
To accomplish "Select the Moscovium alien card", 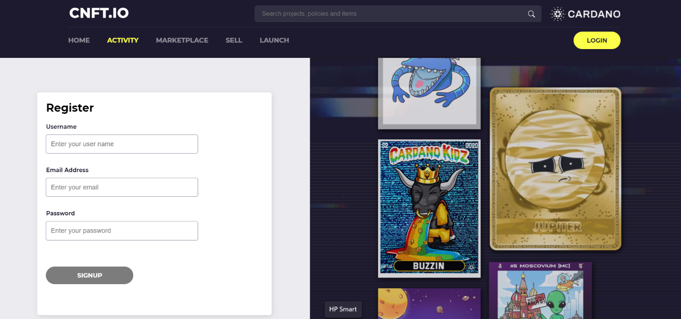I will (x=540, y=291).
